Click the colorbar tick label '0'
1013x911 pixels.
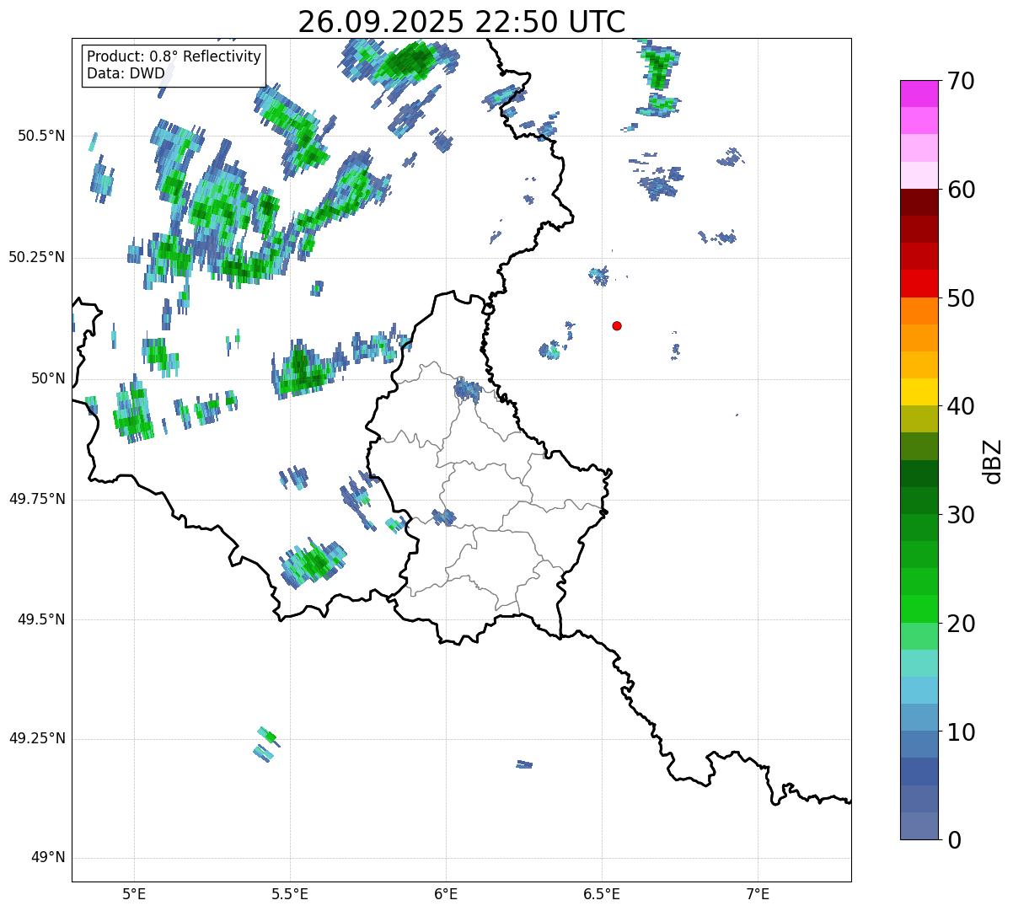point(953,839)
